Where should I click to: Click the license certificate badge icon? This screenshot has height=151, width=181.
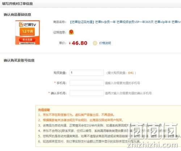pos(71,32)
